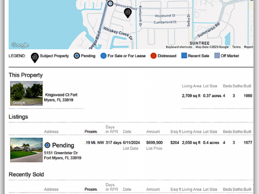The height and width of the screenshot is (194, 259).
Task: Click the Subject Property legend pin icon
Action: (35, 58)
